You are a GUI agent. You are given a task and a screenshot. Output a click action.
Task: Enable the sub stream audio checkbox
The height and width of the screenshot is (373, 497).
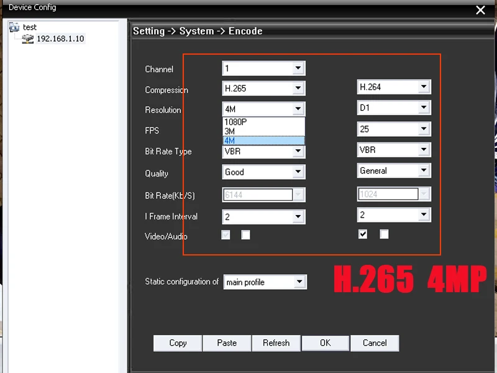384,234
